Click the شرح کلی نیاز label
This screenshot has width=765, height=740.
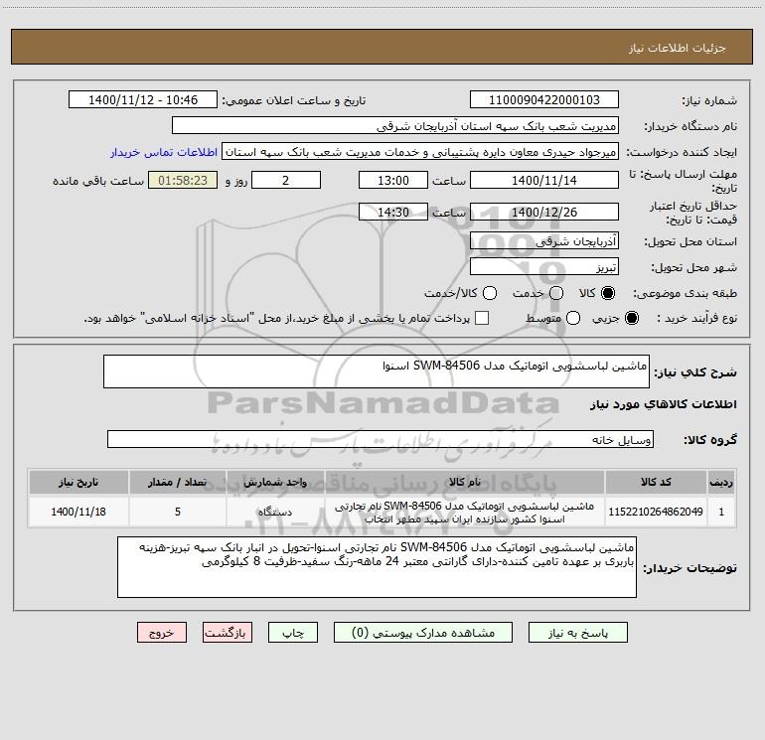click(695, 372)
